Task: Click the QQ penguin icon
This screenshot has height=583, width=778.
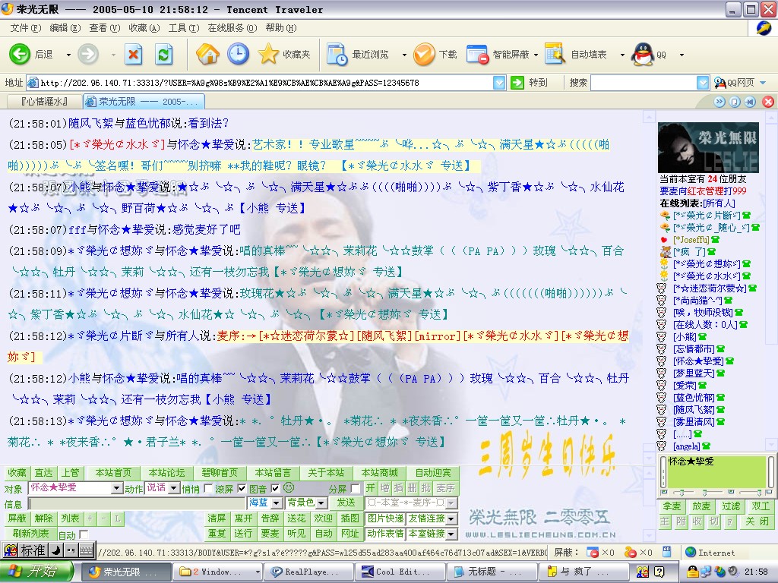Action: click(x=642, y=54)
